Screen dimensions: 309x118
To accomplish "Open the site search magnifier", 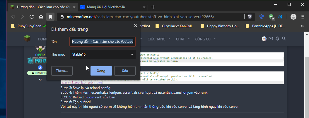I will coord(284,39).
